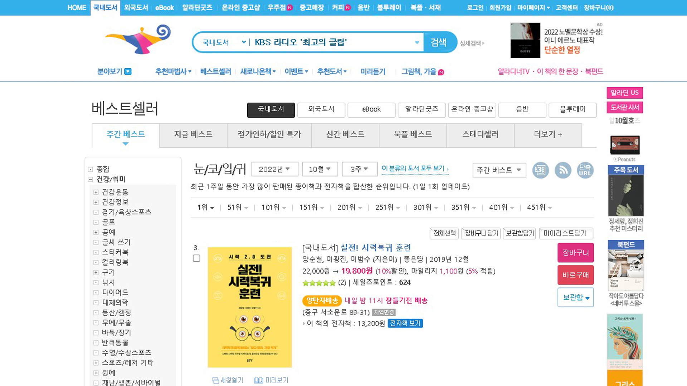Check the checkbox for book number 3

coord(196,258)
